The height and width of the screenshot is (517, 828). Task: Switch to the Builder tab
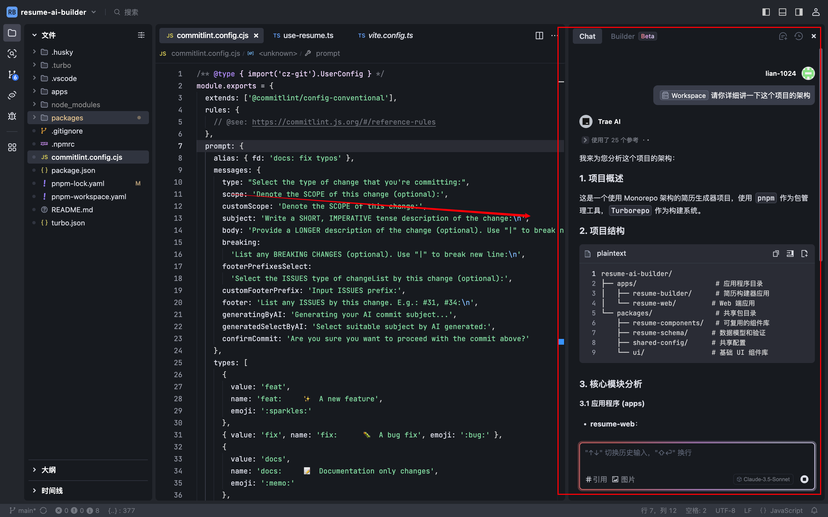click(x=622, y=36)
